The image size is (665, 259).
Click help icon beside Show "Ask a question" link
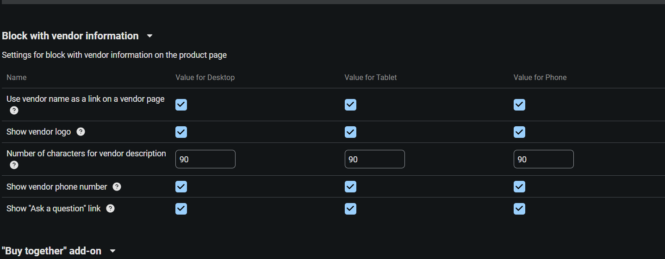[110, 209]
